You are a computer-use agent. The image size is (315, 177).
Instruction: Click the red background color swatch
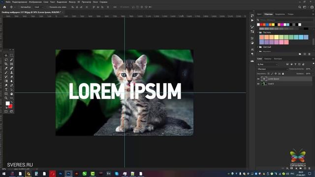11,106
